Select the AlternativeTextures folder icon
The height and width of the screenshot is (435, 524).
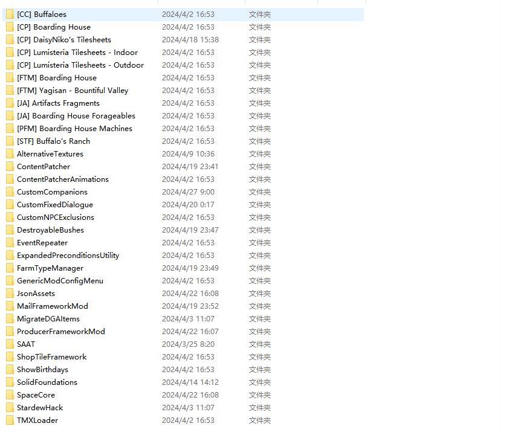[x=10, y=154]
